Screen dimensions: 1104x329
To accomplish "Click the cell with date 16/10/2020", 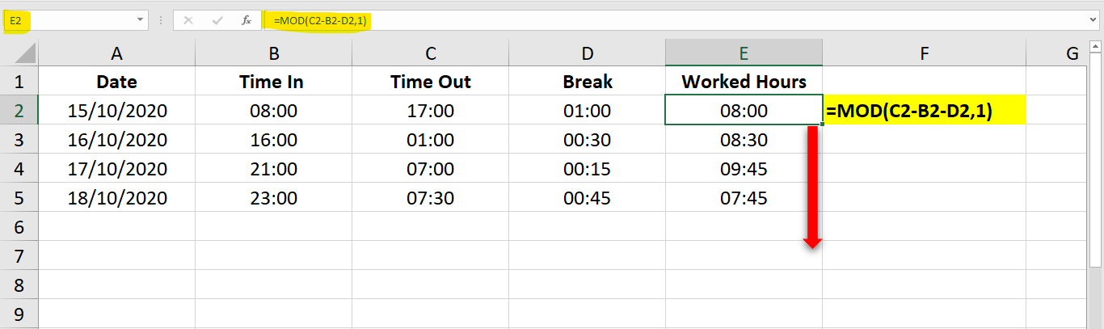I will click(117, 140).
